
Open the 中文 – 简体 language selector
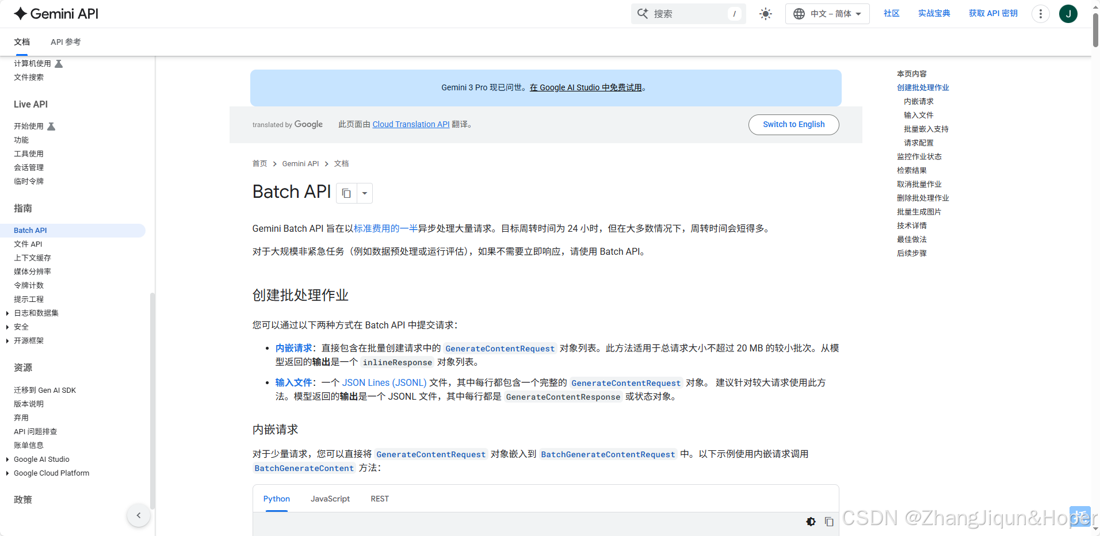(x=827, y=13)
